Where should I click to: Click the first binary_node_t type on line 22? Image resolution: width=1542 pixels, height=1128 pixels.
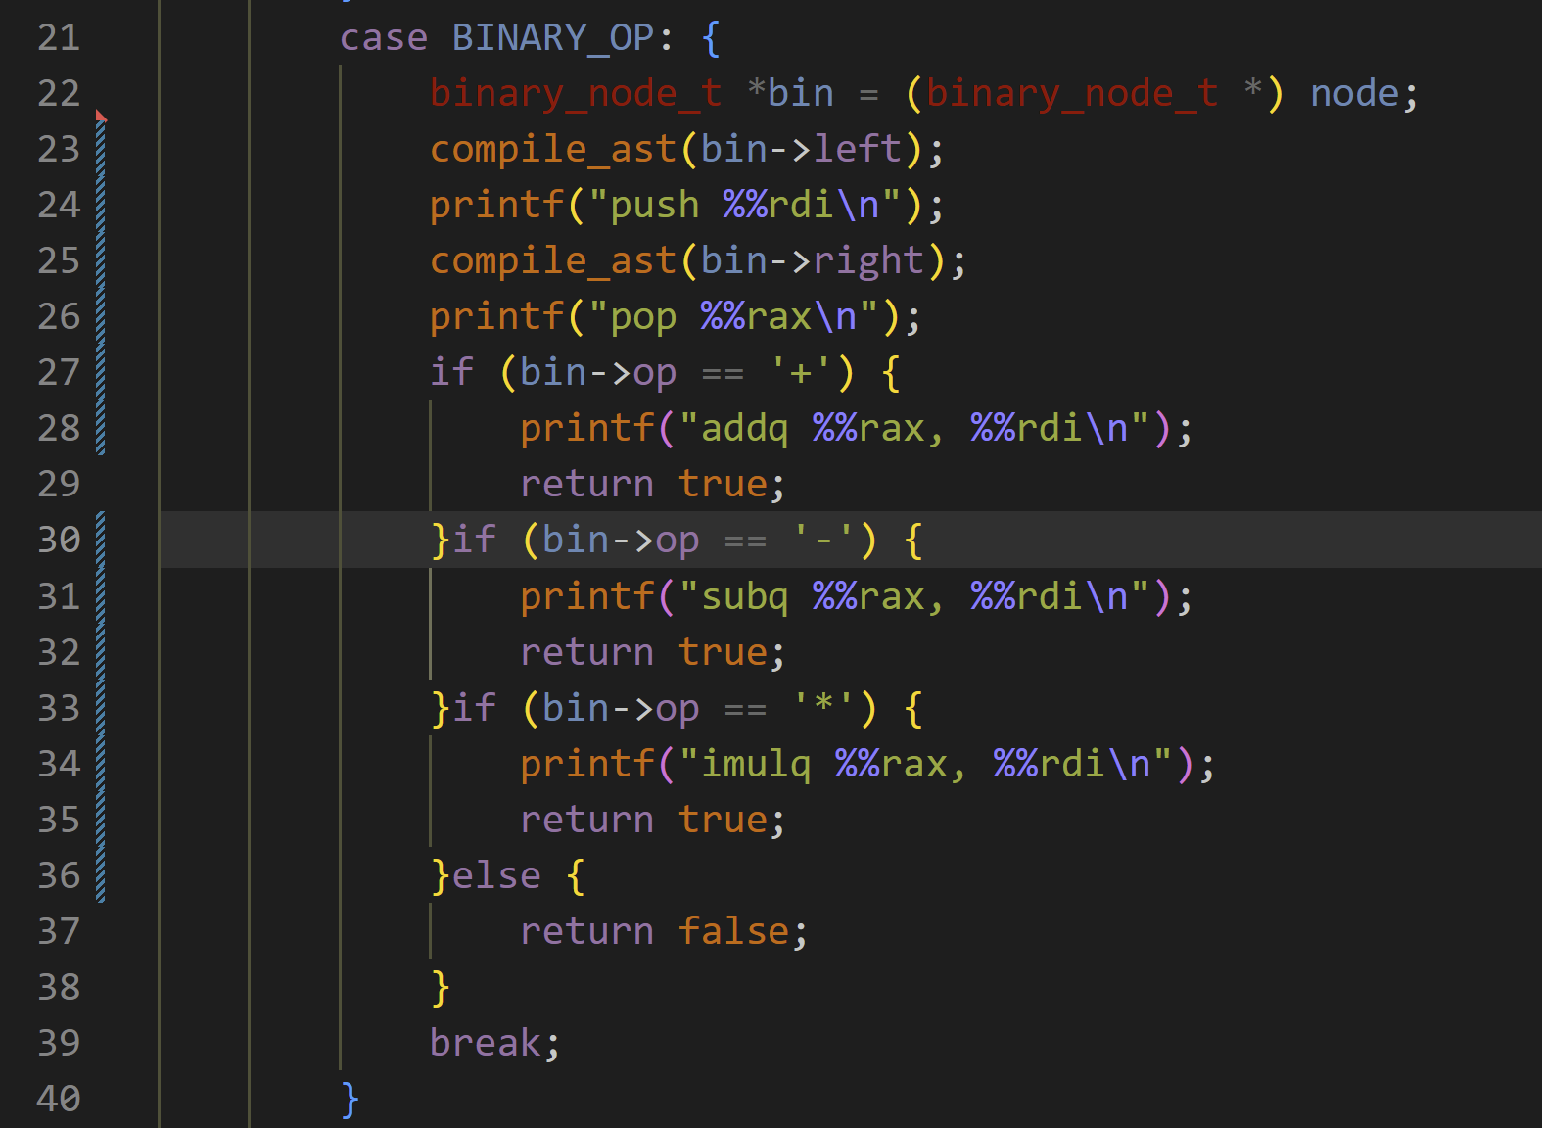coord(576,93)
